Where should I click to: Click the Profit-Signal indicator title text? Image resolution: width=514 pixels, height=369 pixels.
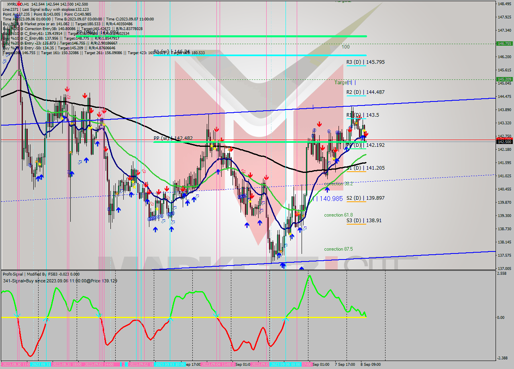(41, 274)
